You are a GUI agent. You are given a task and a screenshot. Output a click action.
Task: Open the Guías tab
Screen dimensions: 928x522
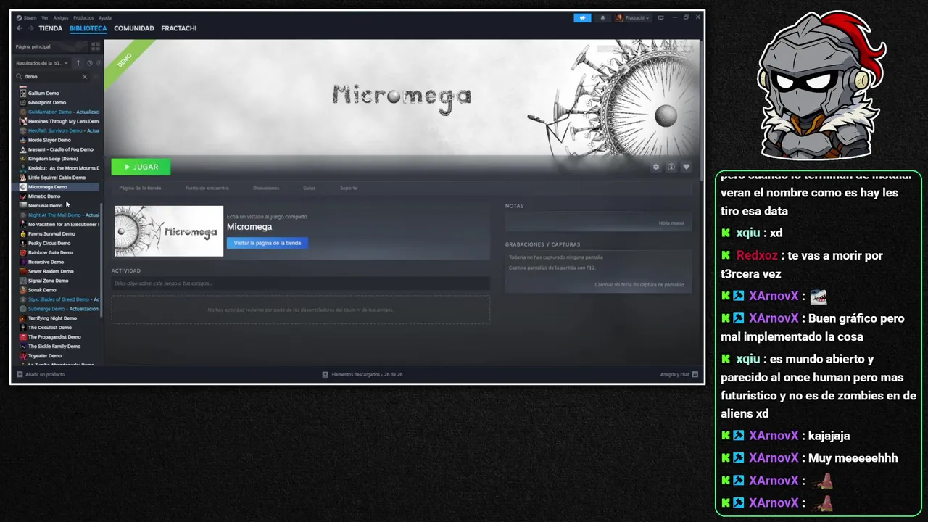point(310,188)
